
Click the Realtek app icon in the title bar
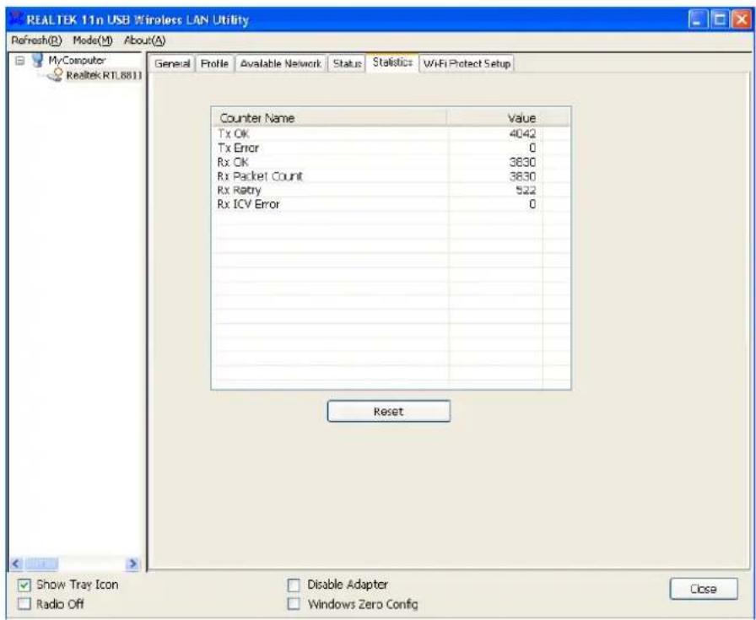point(16,19)
